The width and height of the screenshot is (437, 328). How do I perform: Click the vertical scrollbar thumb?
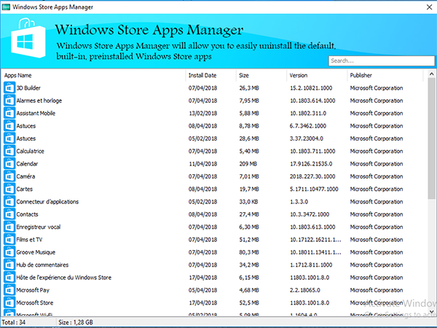[431, 138]
